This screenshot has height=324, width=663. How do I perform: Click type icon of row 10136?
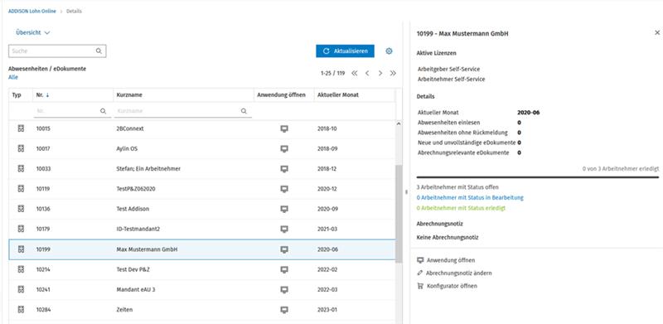21,209
